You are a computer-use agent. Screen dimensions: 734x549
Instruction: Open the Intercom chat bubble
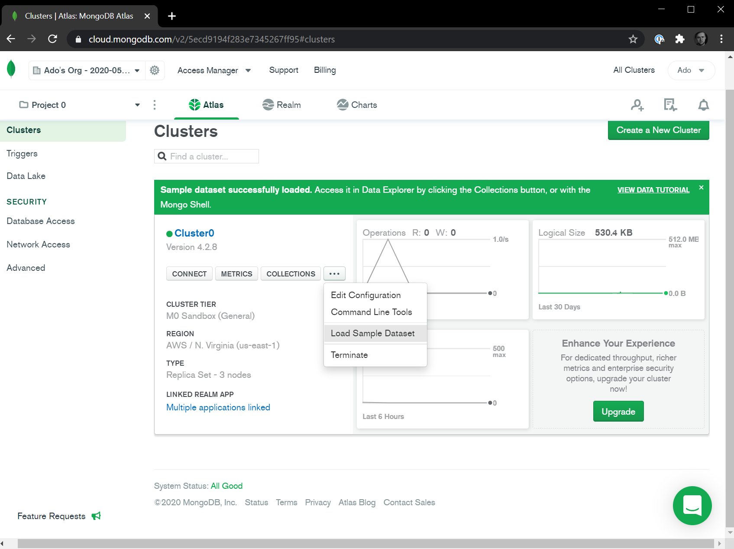click(692, 505)
